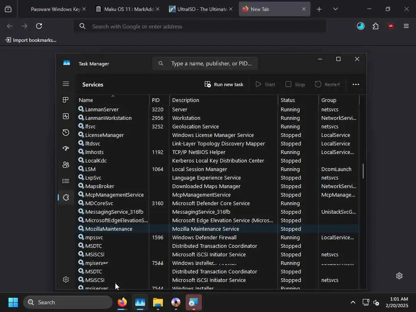Click Task Manager vertical scrollbar thumb
The height and width of the screenshot is (312, 416).
363,171
